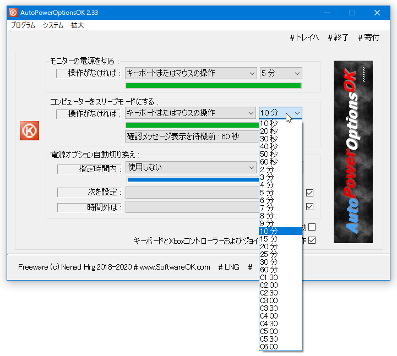Select 7 分 in the dropdown list
The width and height of the screenshot is (397, 356).
click(280, 208)
